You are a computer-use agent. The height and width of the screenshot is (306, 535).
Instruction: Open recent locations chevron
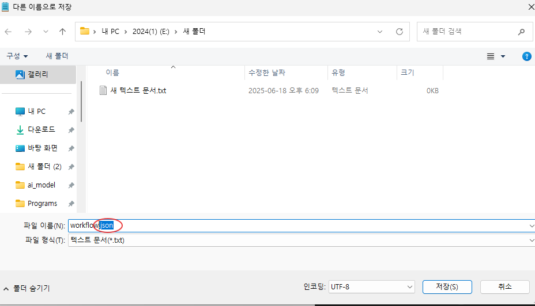[x=46, y=32]
